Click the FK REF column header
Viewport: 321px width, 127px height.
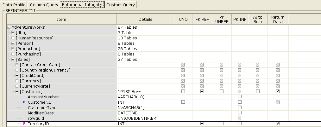pos(202,19)
